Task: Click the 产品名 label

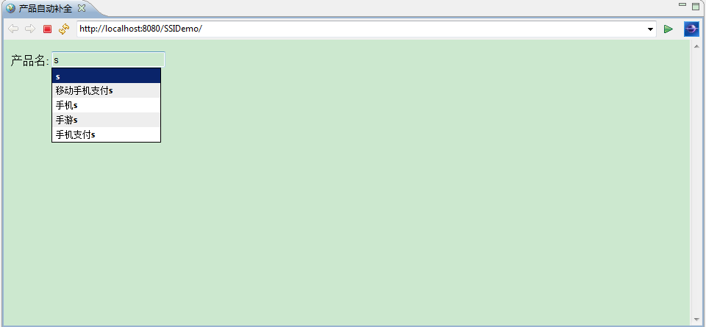Action: coord(29,60)
